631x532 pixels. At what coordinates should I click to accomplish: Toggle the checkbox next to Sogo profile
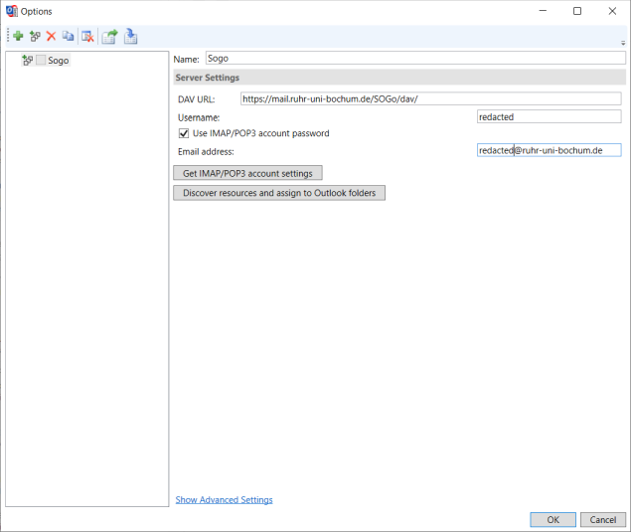pos(41,61)
